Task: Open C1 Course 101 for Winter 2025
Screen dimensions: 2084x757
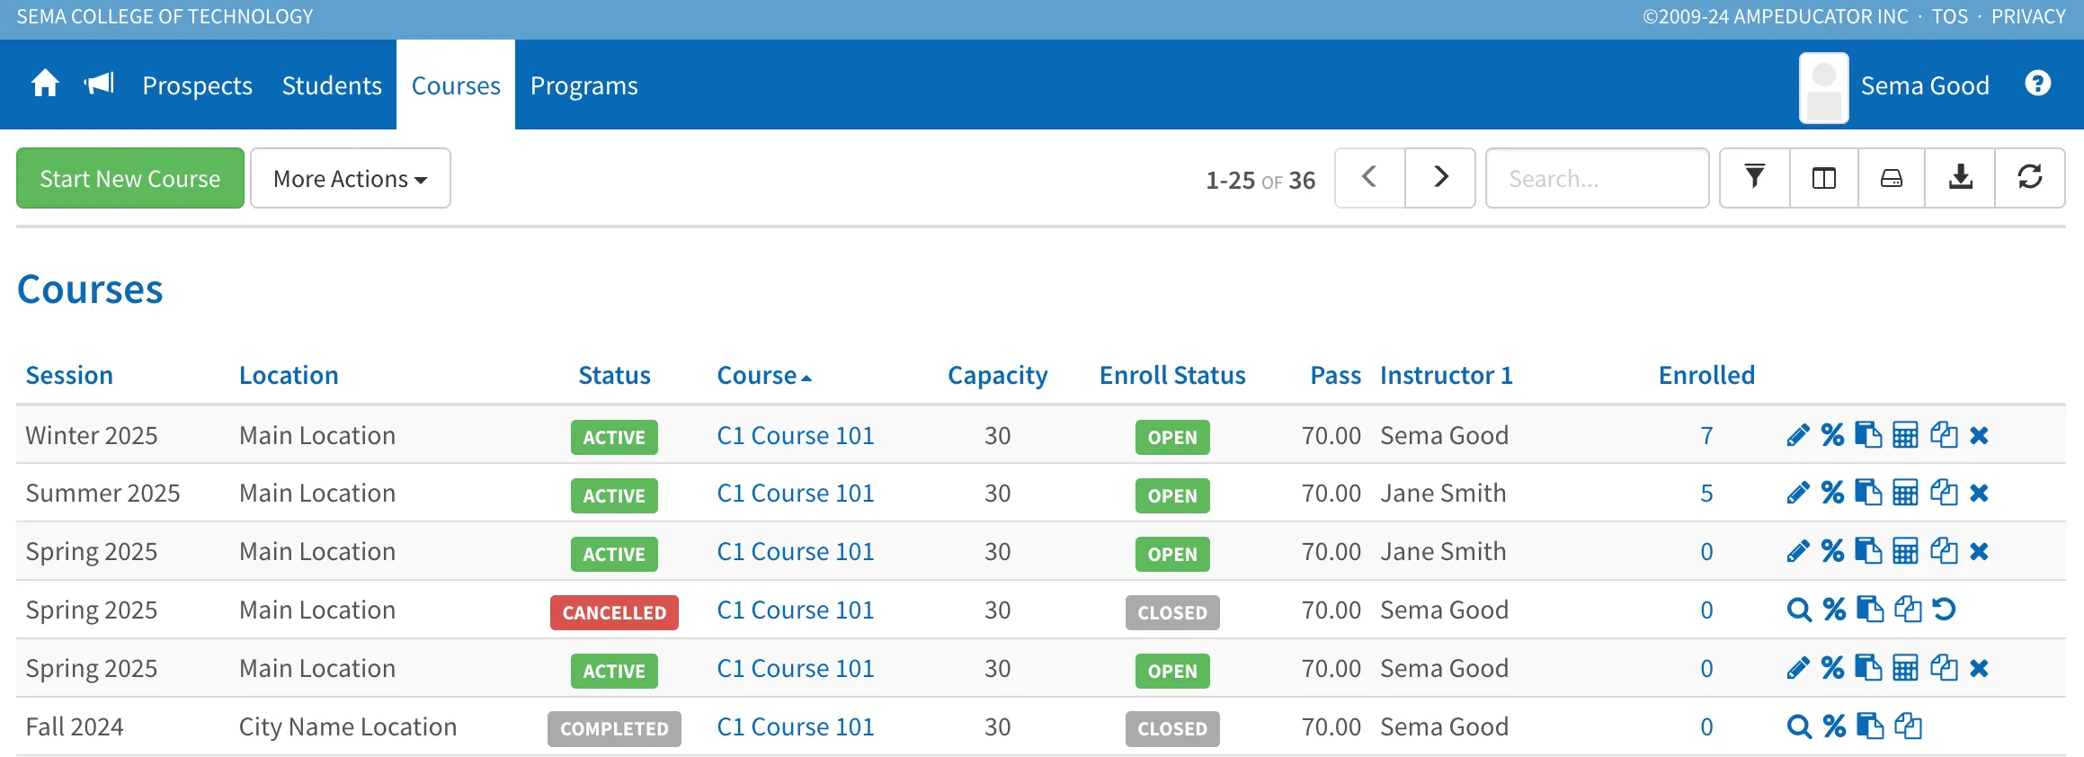Action: click(796, 435)
